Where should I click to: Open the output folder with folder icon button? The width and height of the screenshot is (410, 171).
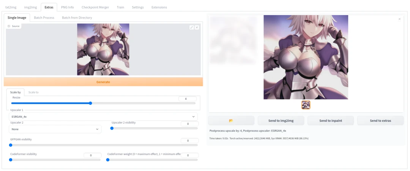click(x=231, y=121)
